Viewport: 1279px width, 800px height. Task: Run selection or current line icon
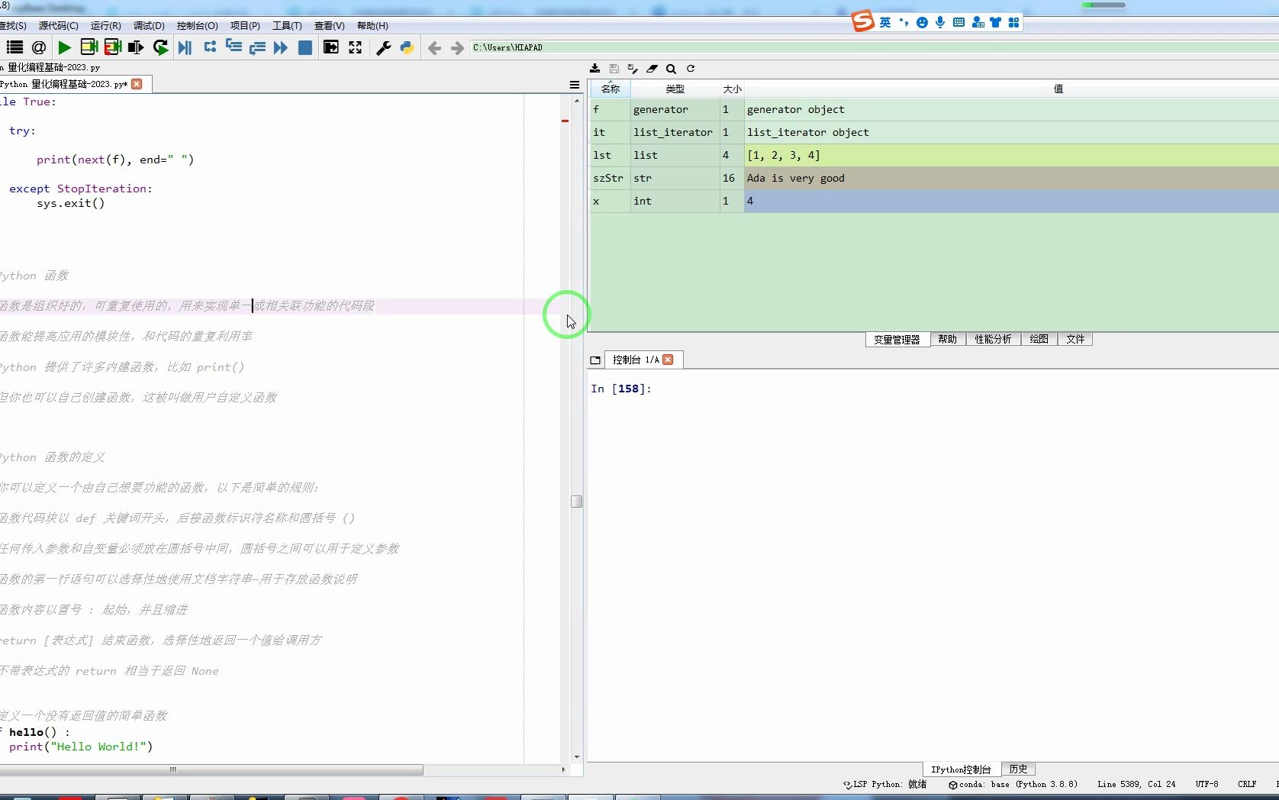137,47
